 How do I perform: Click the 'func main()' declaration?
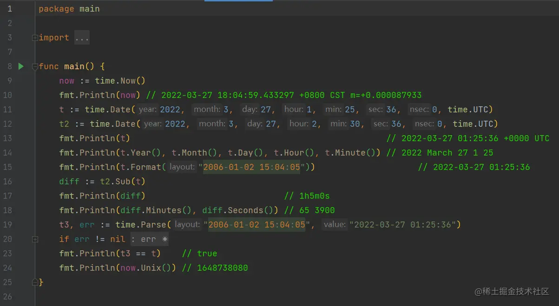[67, 66]
